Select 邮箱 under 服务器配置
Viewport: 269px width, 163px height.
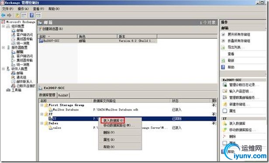pyautogui.click(x=20, y=52)
